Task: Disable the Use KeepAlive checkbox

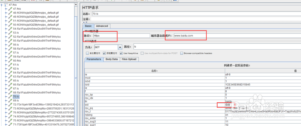Action: pos(121,53)
